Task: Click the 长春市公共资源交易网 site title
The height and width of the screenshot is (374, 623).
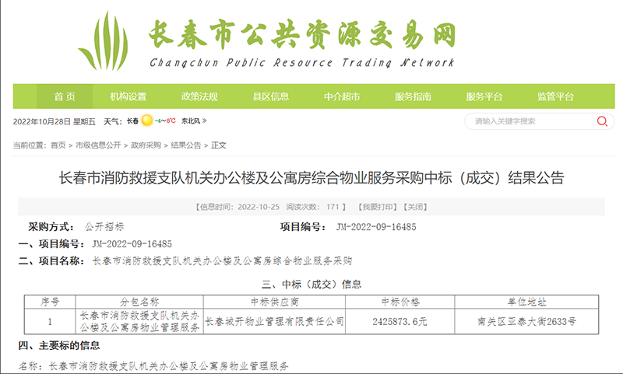Action: (301, 33)
